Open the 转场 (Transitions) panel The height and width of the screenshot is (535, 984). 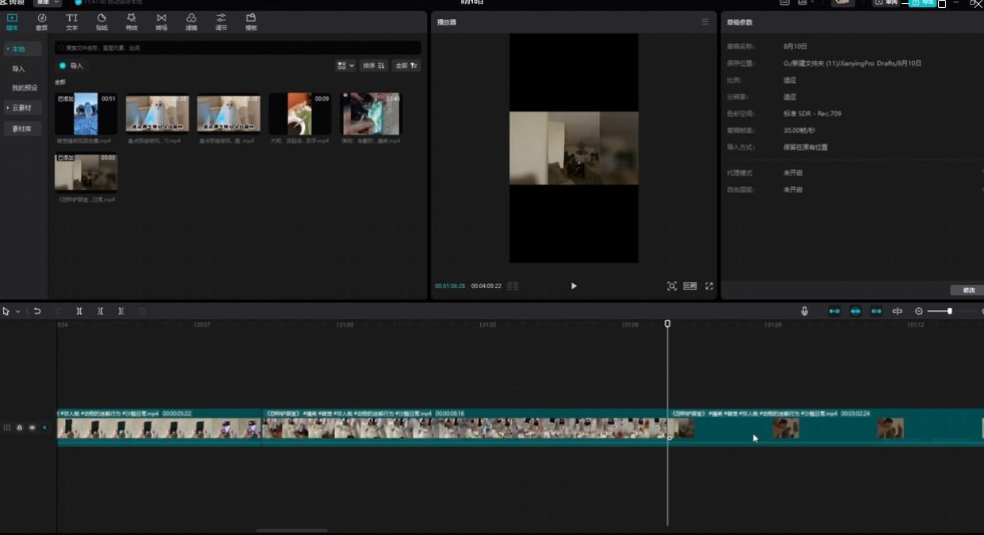[162, 21]
